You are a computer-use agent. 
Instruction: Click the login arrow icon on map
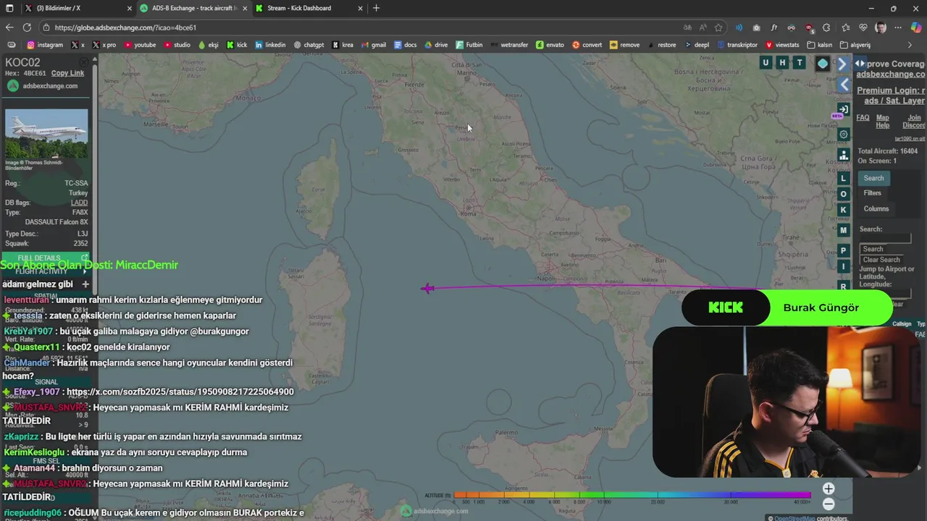click(843, 109)
